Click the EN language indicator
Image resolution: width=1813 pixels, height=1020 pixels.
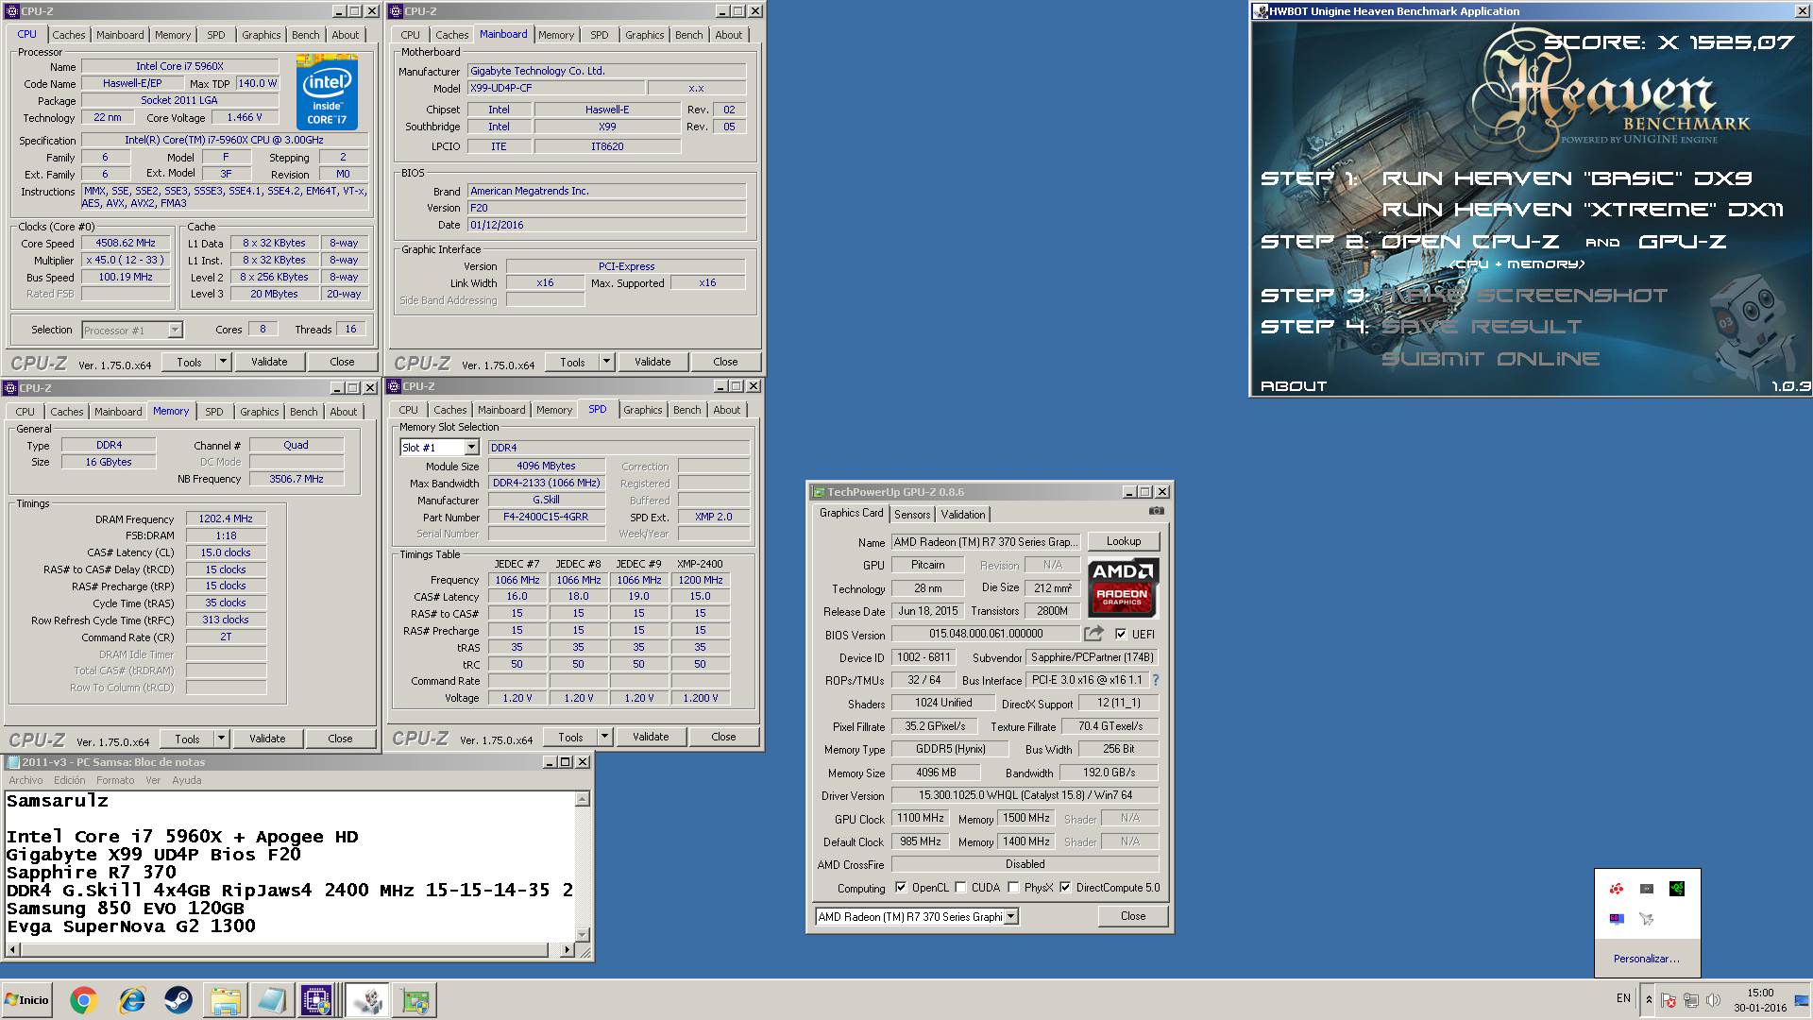click(x=1623, y=998)
